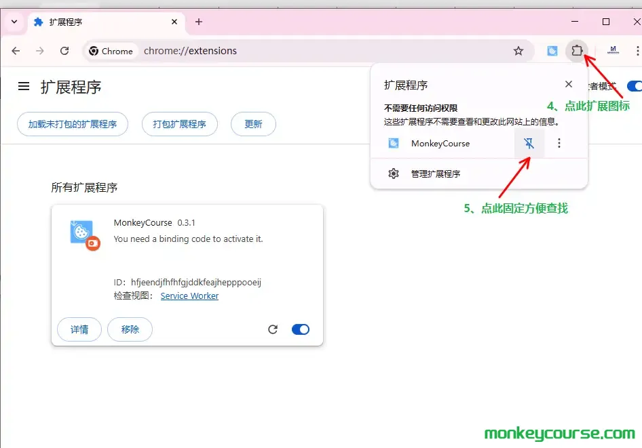Expand the tab search dropdown arrow
This screenshot has height=448, width=642.
[14, 22]
